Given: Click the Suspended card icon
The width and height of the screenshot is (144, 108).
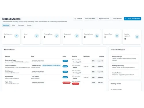Looking at the screenshot, I should [77, 36].
